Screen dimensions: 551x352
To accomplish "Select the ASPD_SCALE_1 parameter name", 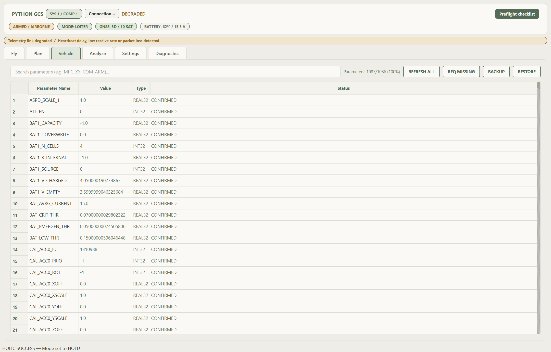I will tap(44, 100).
